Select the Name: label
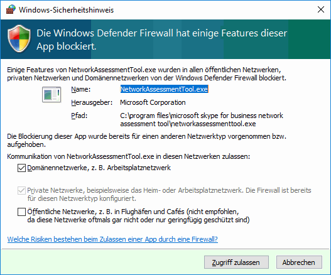Image resolution: width=331 pixels, height=275 pixels. tap(81, 89)
